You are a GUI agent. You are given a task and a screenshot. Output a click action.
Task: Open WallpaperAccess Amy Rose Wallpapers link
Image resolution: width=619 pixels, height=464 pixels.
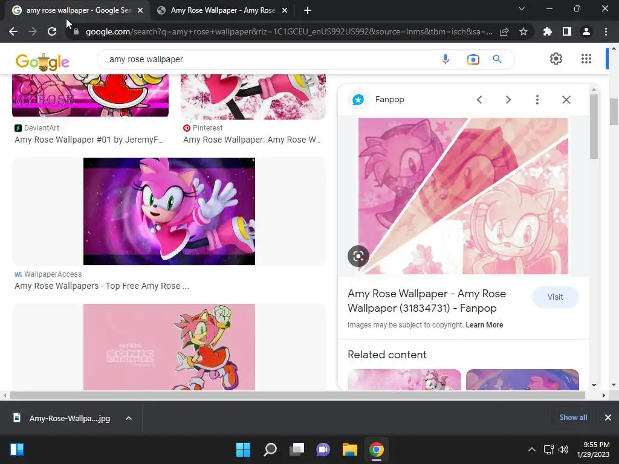(102, 286)
